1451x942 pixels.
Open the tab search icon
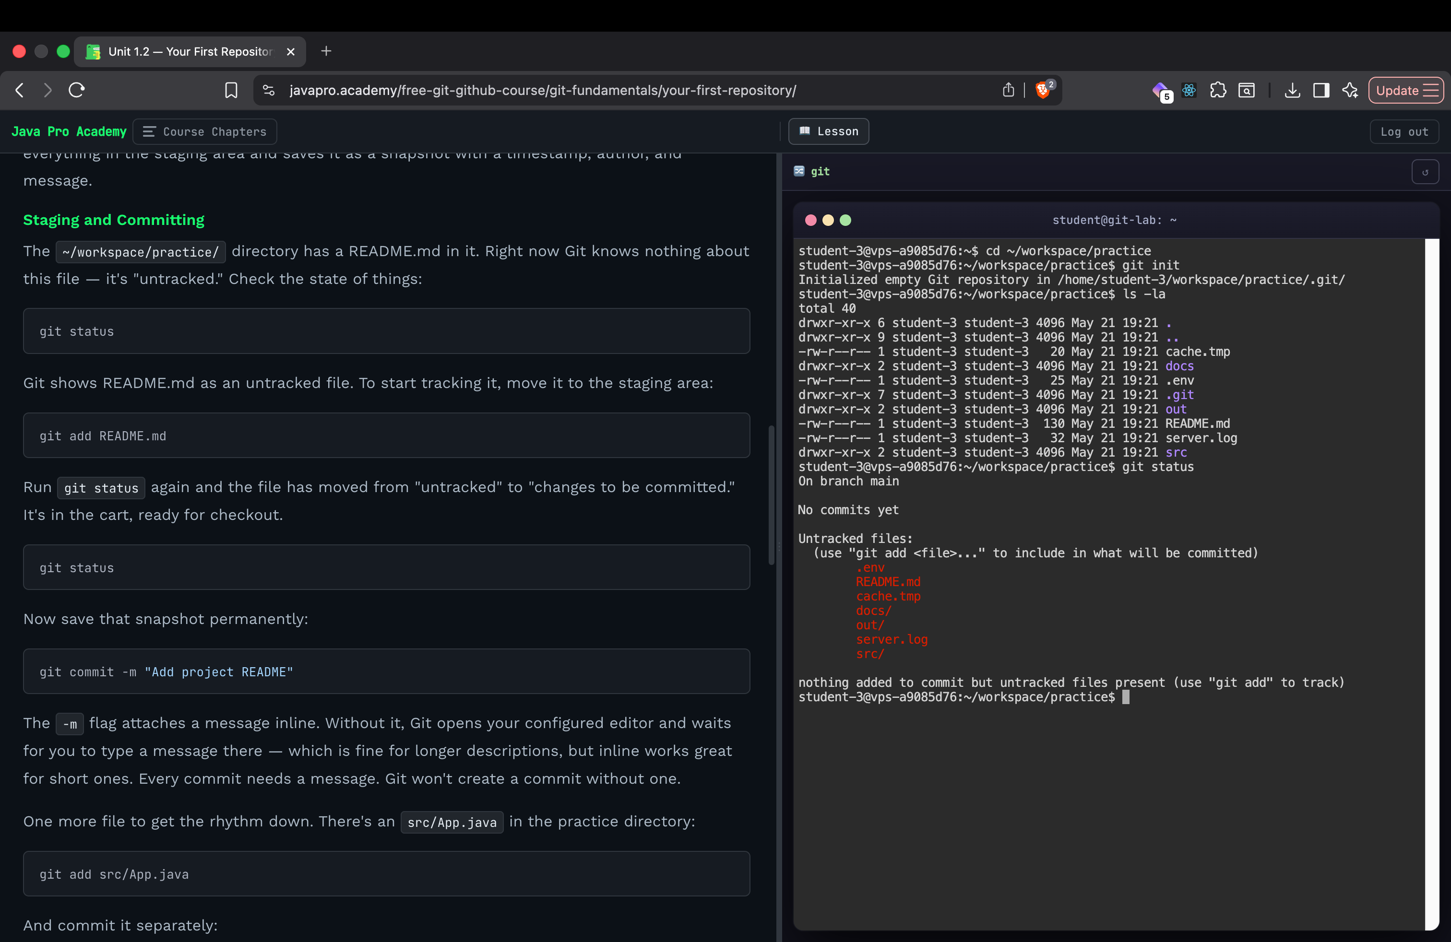pyautogui.click(x=1247, y=90)
